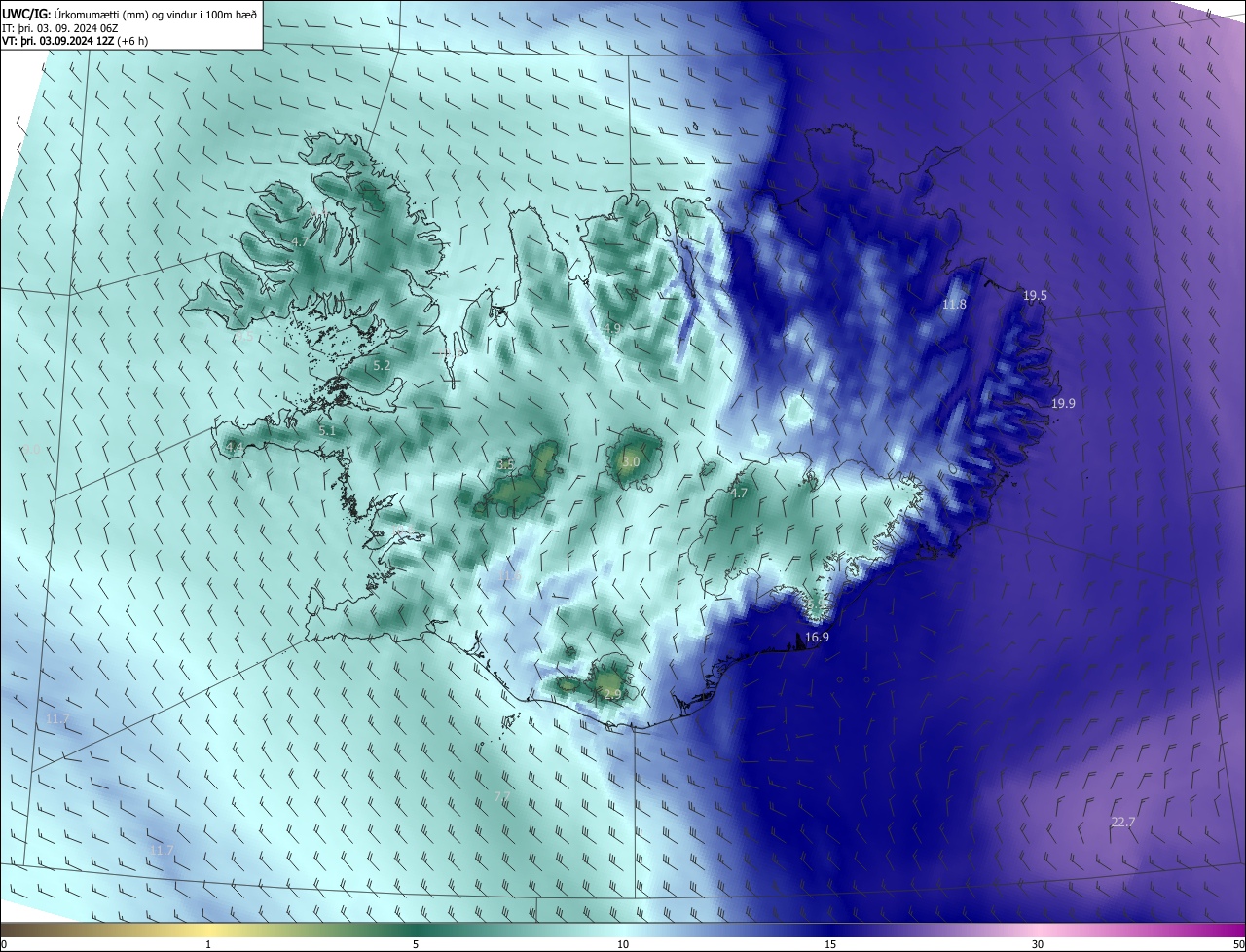The height and width of the screenshot is (952, 1246).
Task: Click the 4.4 value label
Action: point(234,447)
